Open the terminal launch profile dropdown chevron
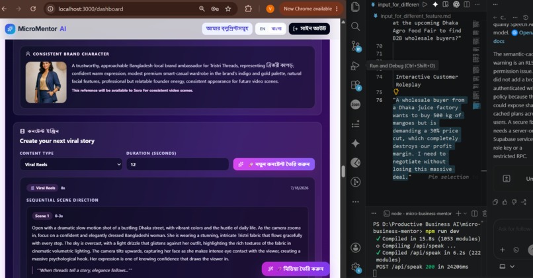Image resolution: width=533 pixels, height=278 pixels. coord(466,213)
